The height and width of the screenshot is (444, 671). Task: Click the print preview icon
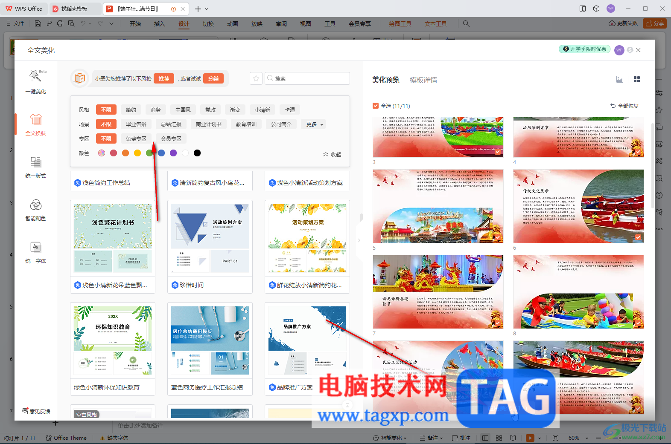[71, 23]
